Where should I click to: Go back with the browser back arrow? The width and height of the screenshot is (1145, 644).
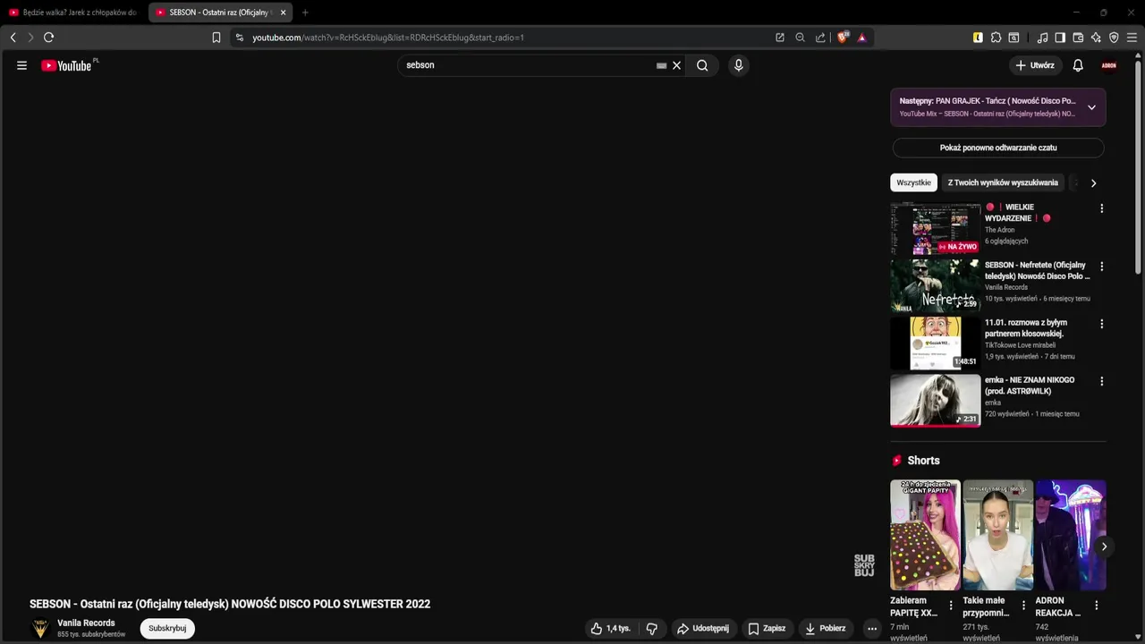pyautogui.click(x=13, y=38)
